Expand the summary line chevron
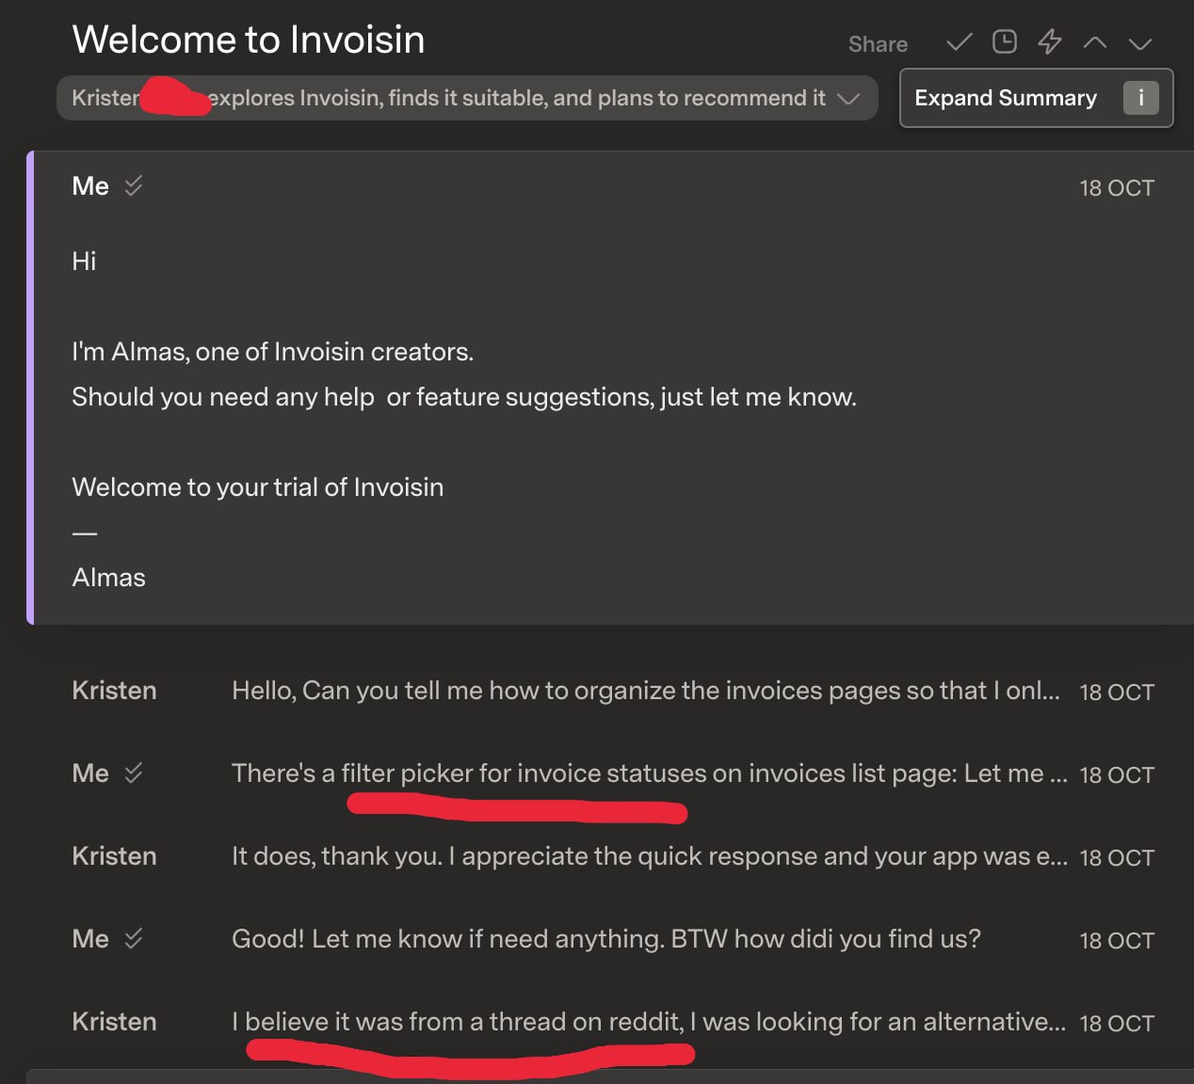The height and width of the screenshot is (1084, 1194). point(848,99)
